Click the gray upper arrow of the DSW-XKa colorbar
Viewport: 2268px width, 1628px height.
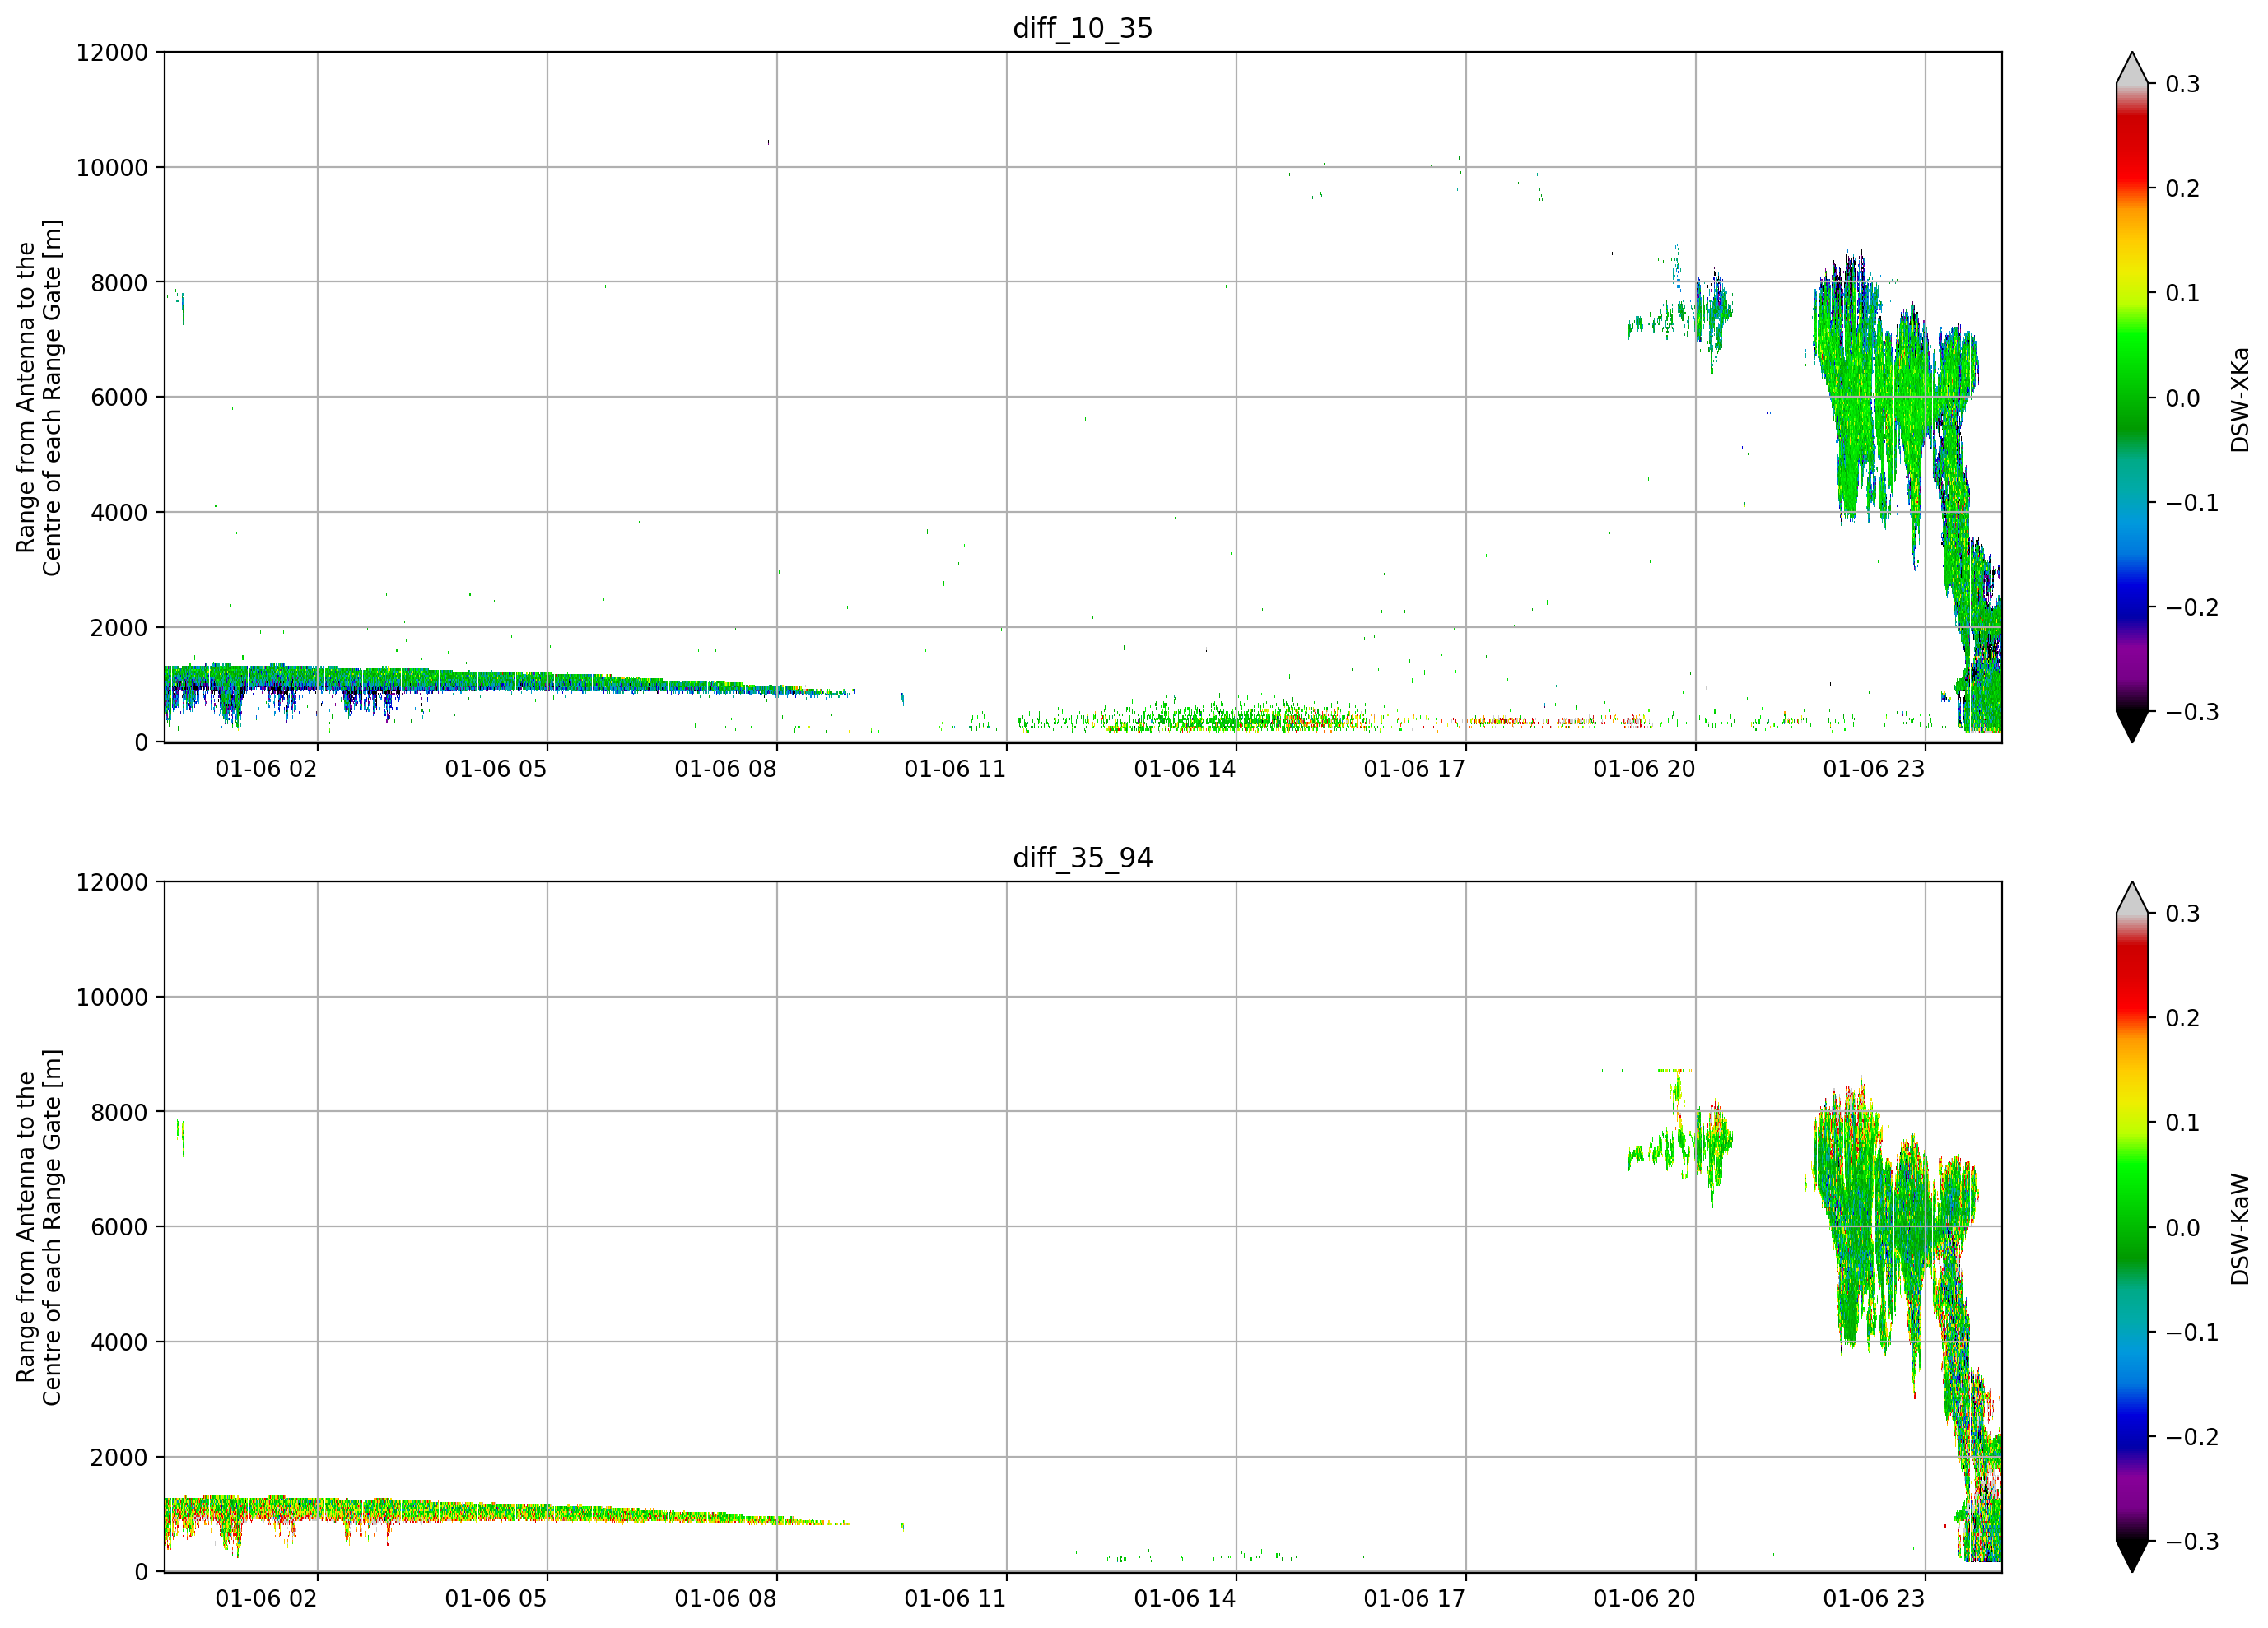pyautogui.click(x=2132, y=68)
